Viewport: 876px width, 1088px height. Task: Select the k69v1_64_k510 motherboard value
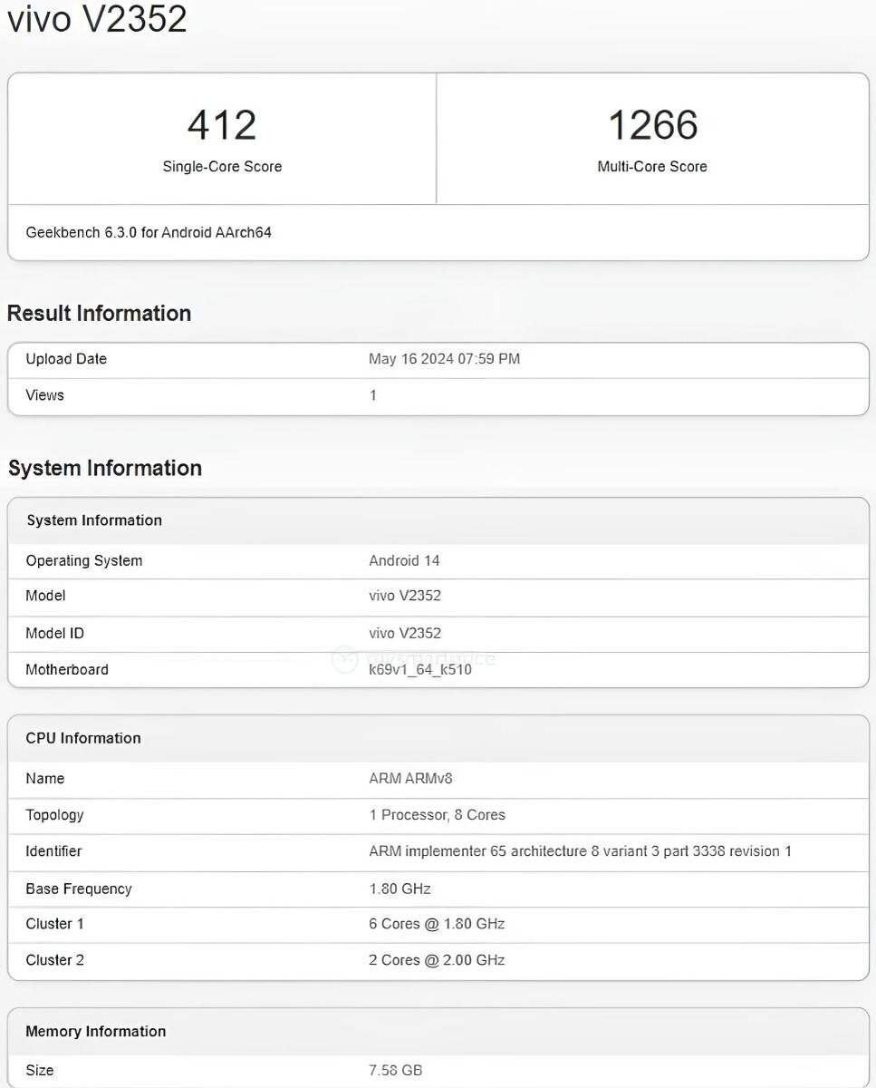pos(420,670)
